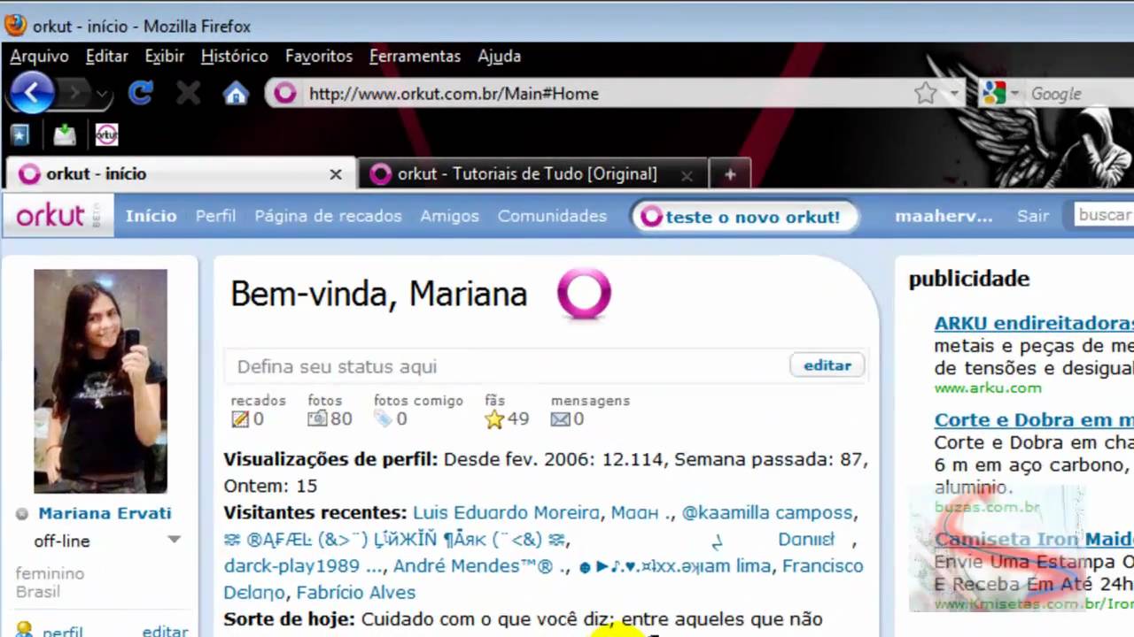The height and width of the screenshot is (637, 1134).
Task: Switch to the orkut - início tab
Action: [x=180, y=173]
